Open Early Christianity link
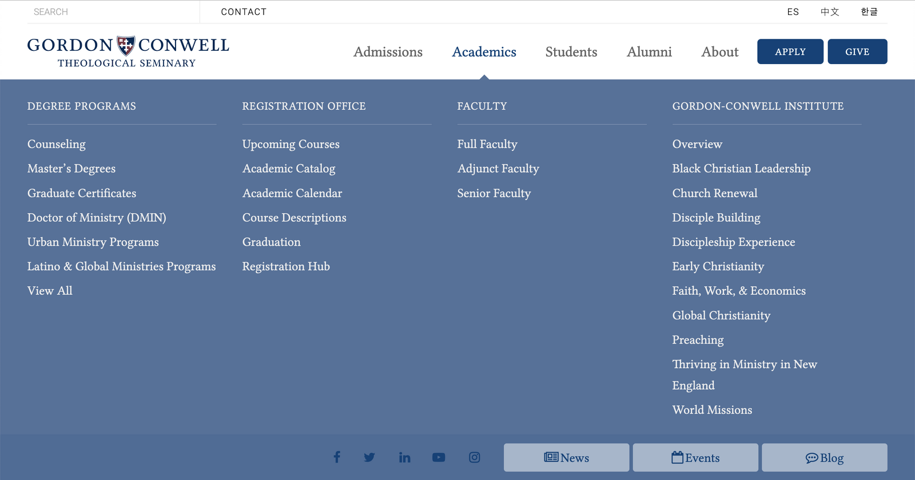Viewport: 915px width, 480px height. point(718,266)
